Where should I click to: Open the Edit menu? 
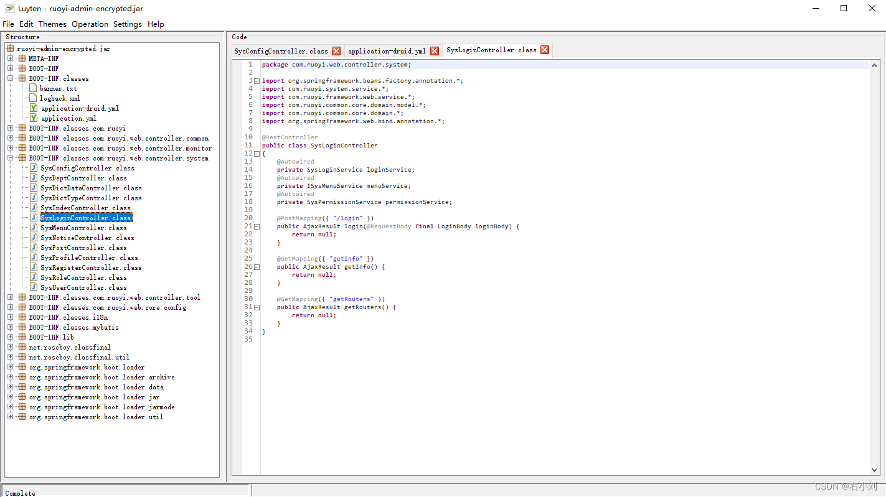coord(26,24)
